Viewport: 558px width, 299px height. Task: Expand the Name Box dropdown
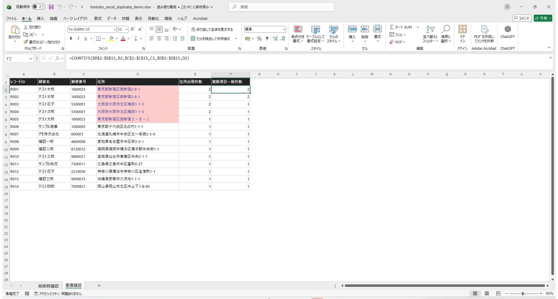[31, 59]
